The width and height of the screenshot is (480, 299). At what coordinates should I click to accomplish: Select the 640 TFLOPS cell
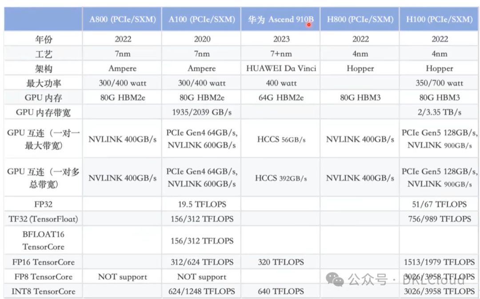pyautogui.click(x=281, y=291)
